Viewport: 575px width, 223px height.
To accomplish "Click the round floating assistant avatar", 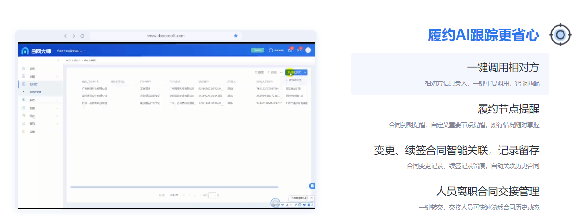I will pyautogui.click(x=275, y=203).
